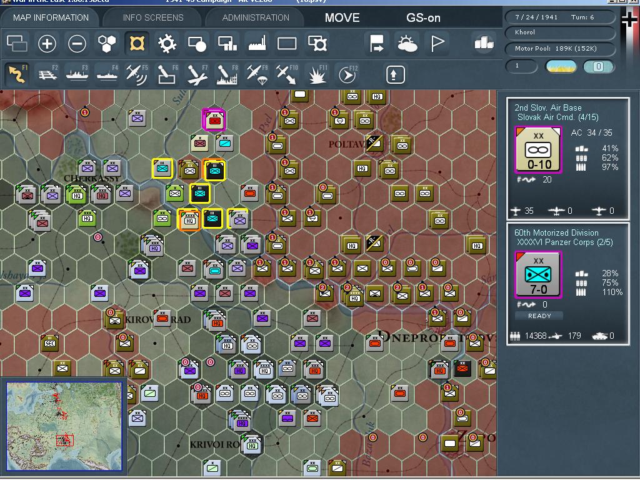Open the 60th Motorized Division name link
The image size is (640, 480).
(556, 232)
